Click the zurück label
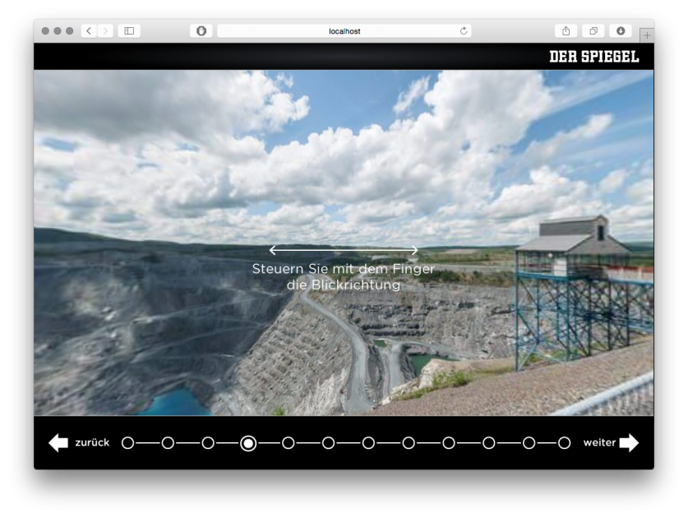Image resolution: width=688 pixels, height=518 pixels. click(92, 442)
